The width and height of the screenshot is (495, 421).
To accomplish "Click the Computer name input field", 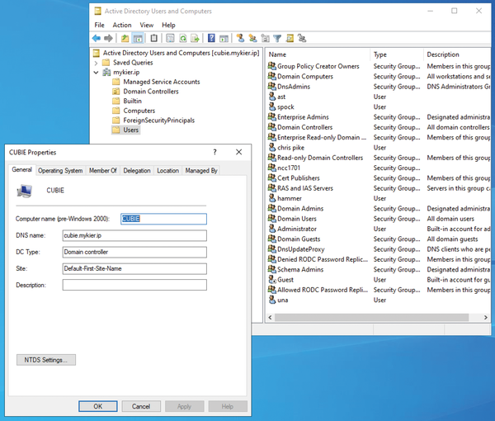I will [163, 219].
